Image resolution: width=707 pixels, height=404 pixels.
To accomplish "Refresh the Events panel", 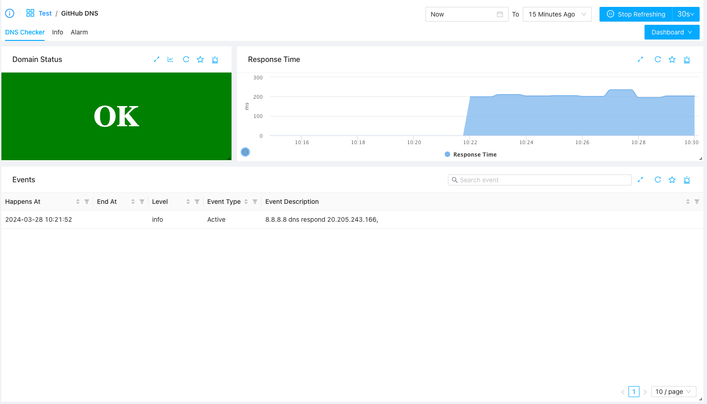I will click(x=658, y=180).
